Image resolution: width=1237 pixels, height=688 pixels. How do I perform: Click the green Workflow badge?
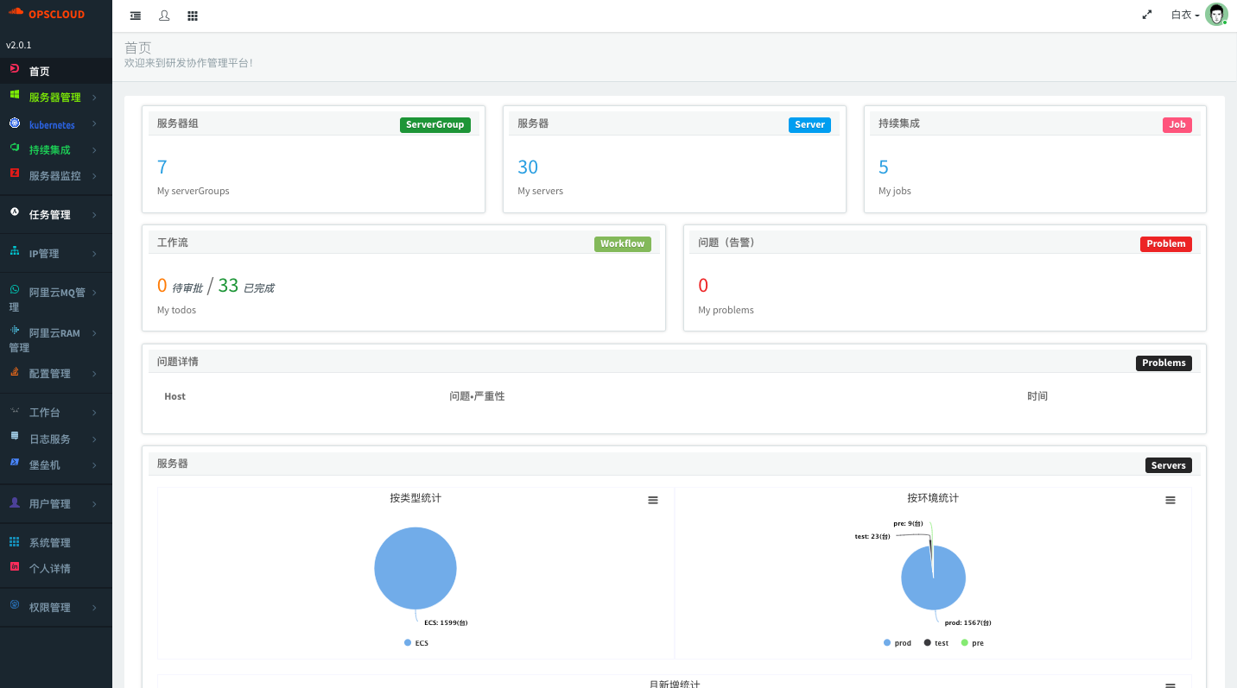[x=622, y=243]
